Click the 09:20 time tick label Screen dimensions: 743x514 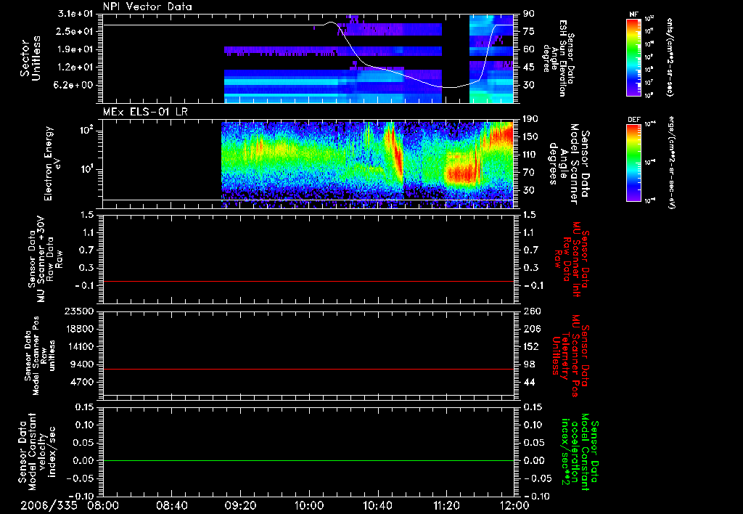(x=240, y=505)
